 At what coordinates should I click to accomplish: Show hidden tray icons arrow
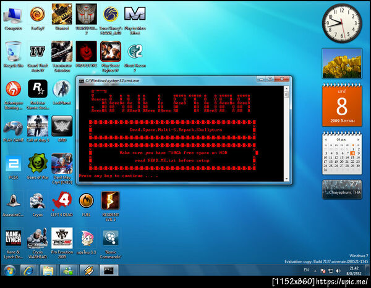pyautogui.click(x=315, y=271)
